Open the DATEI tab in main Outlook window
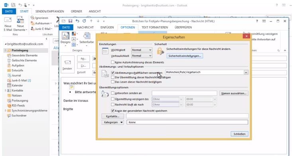 [x=9, y=11]
